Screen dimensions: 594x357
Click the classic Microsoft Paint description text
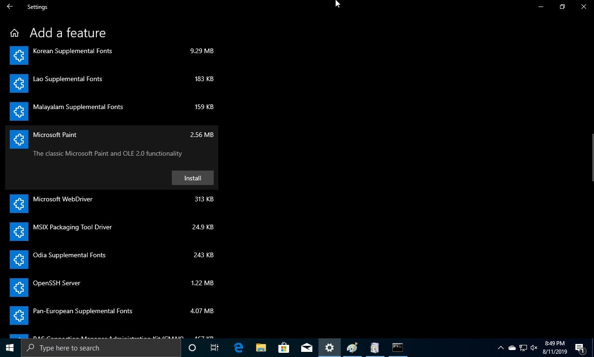coord(108,153)
